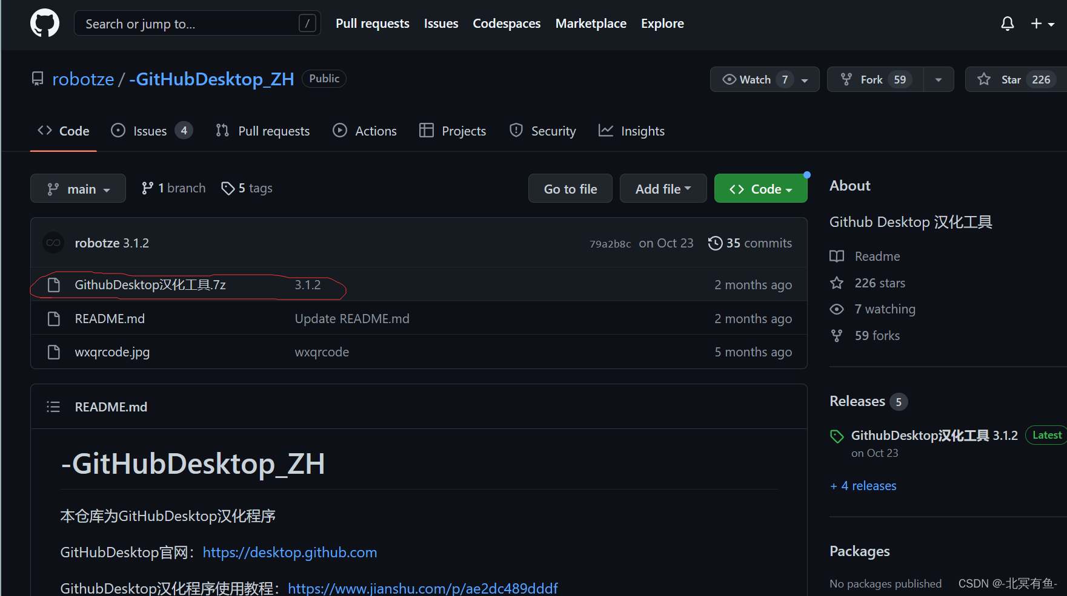Open the notifications bell
Image resolution: width=1067 pixels, height=596 pixels.
pyautogui.click(x=1007, y=24)
